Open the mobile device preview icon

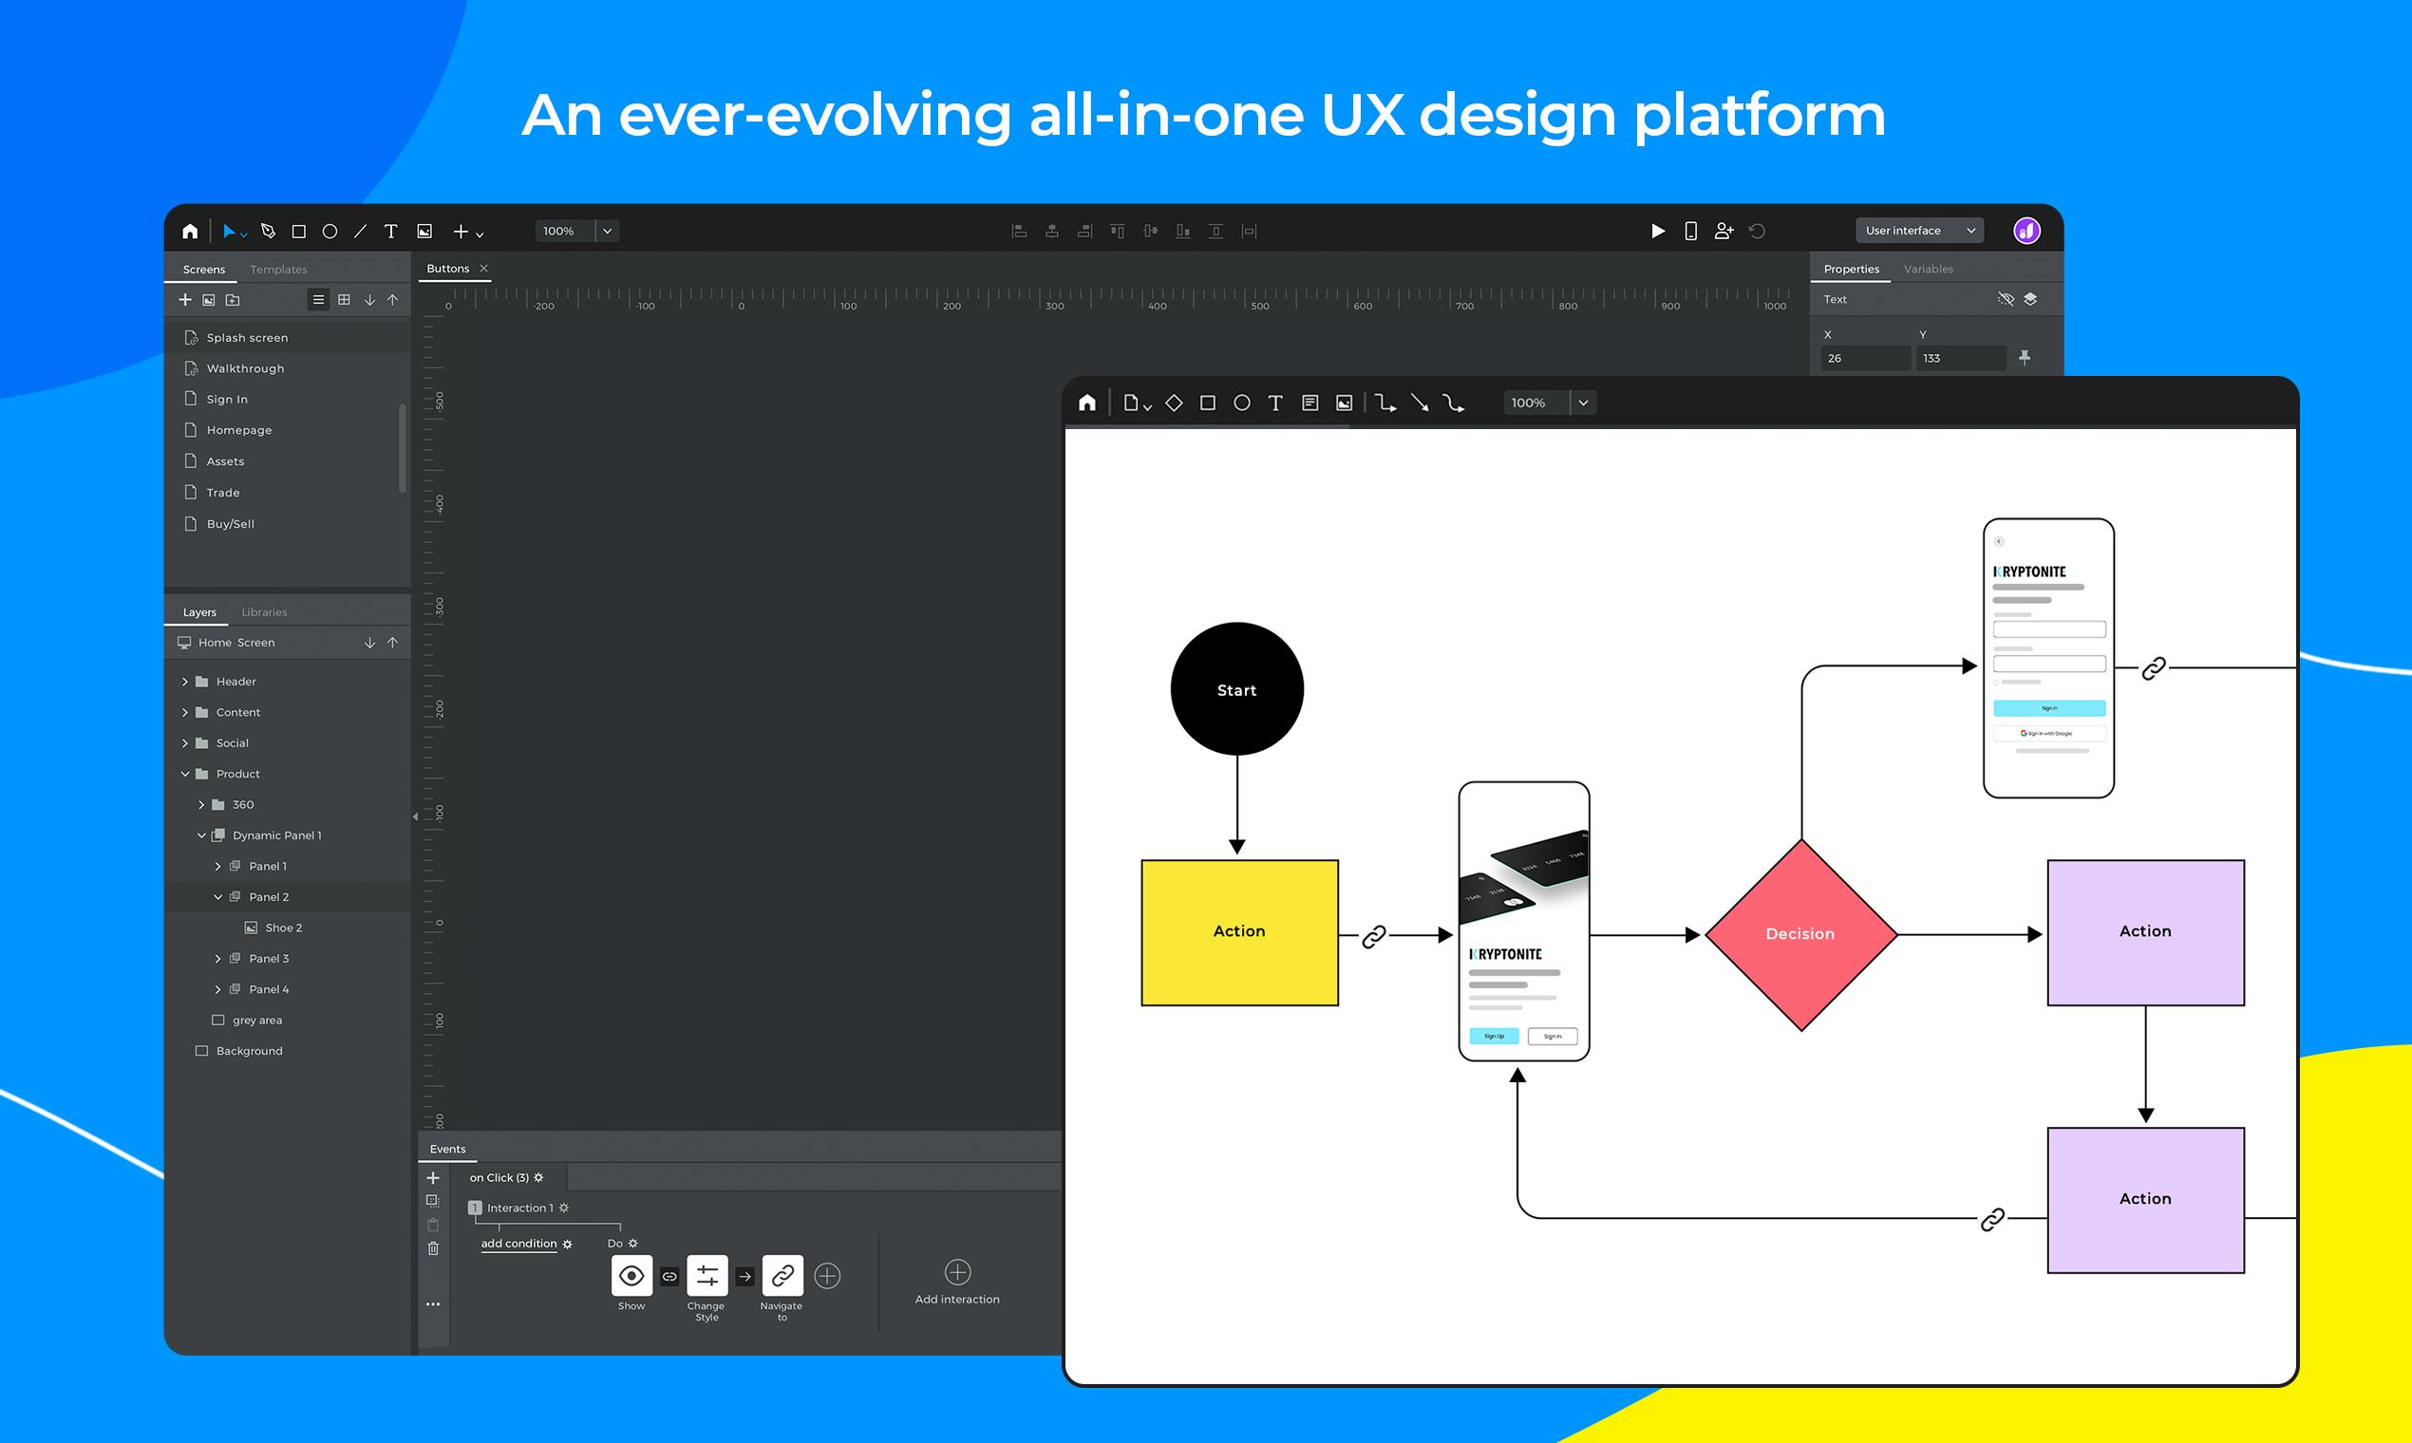pos(1691,231)
